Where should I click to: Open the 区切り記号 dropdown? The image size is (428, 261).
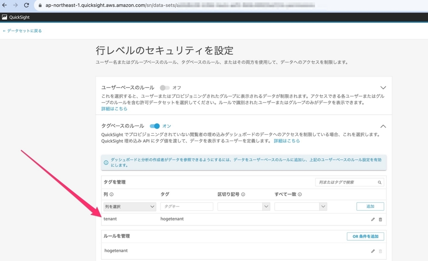click(x=244, y=207)
